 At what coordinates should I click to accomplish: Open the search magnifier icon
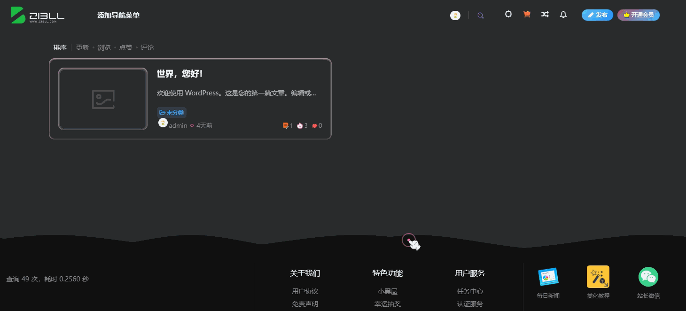point(480,16)
